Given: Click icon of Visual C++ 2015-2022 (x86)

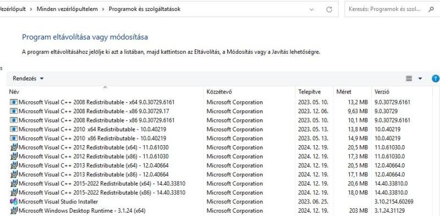Looking at the screenshot, I should tap(13, 192).
